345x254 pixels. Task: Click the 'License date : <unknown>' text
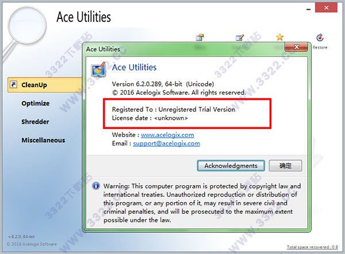pyautogui.click(x=150, y=118)
